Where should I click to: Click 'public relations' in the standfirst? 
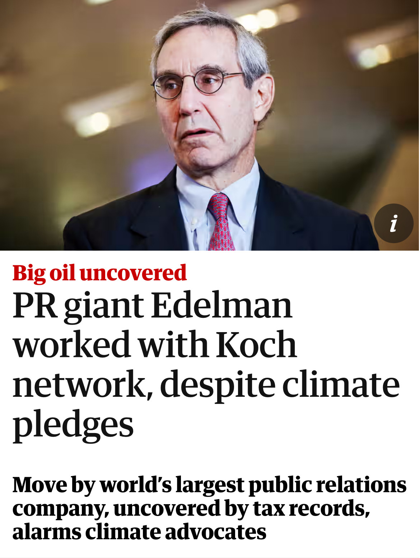(x=327, y=485)
